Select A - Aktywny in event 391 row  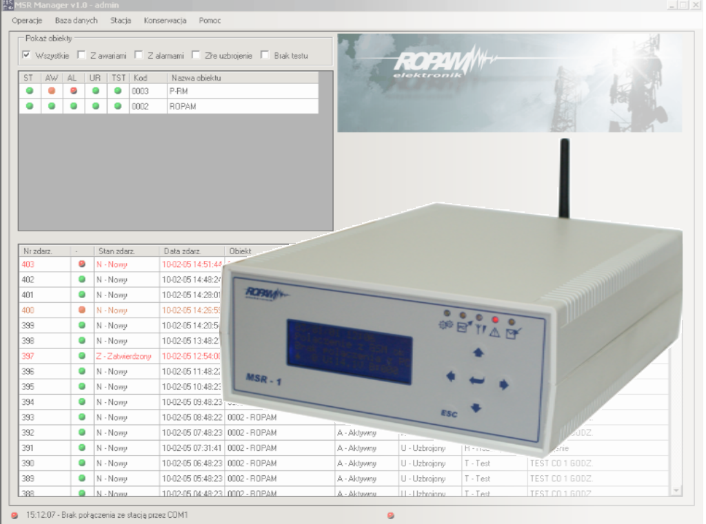(356, 448)
